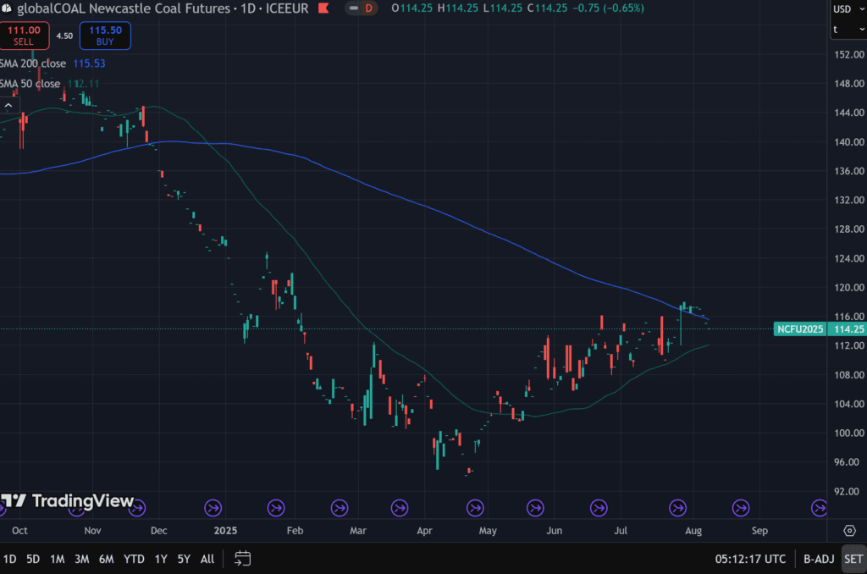Viewport: 867px width, 574px height.
Task: Open the timezone menu at 05:12:17 UTC
Action: 749,559
